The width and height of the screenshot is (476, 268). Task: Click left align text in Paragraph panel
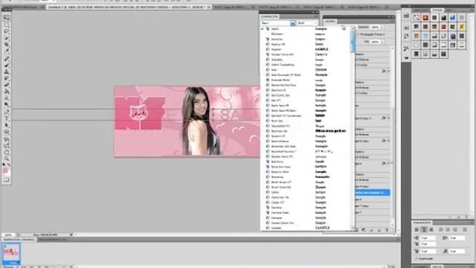tap(416, 229)
